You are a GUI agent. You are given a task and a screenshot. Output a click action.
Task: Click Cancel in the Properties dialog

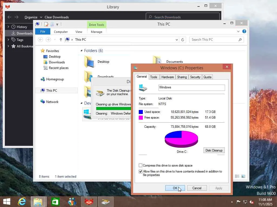(197, 188)
